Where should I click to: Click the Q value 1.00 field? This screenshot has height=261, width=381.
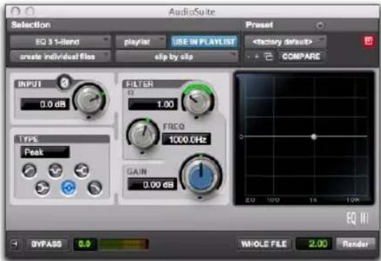point(153,104)
